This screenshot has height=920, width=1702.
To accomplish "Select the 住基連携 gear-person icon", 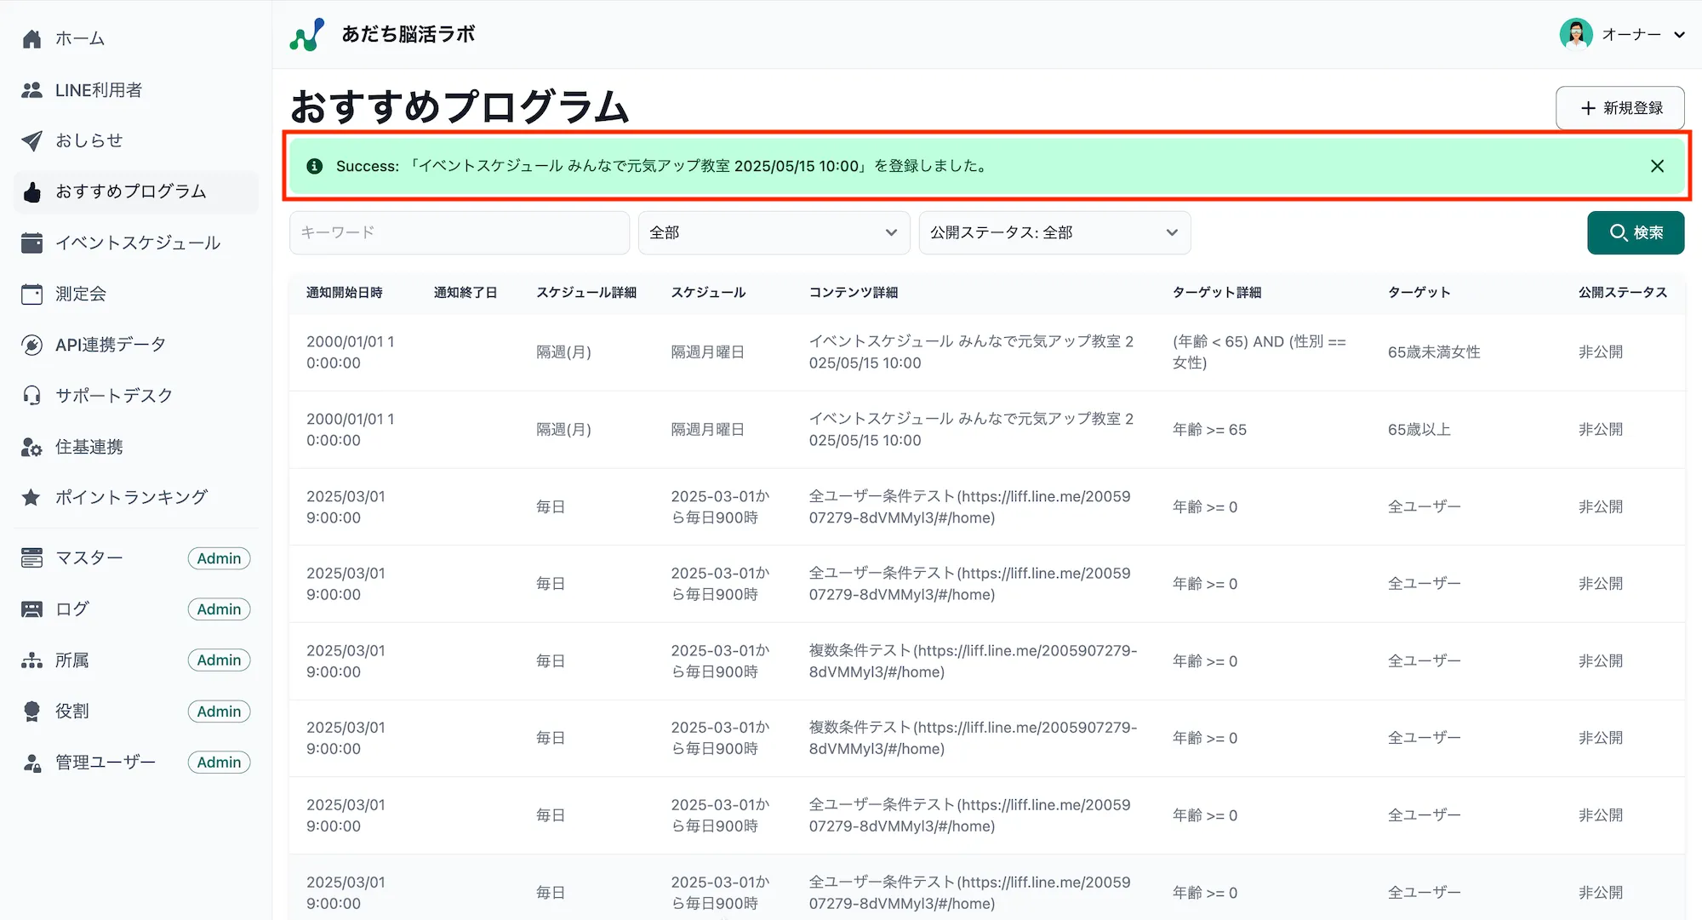I will pyautogui.click(x=31, y=446).
